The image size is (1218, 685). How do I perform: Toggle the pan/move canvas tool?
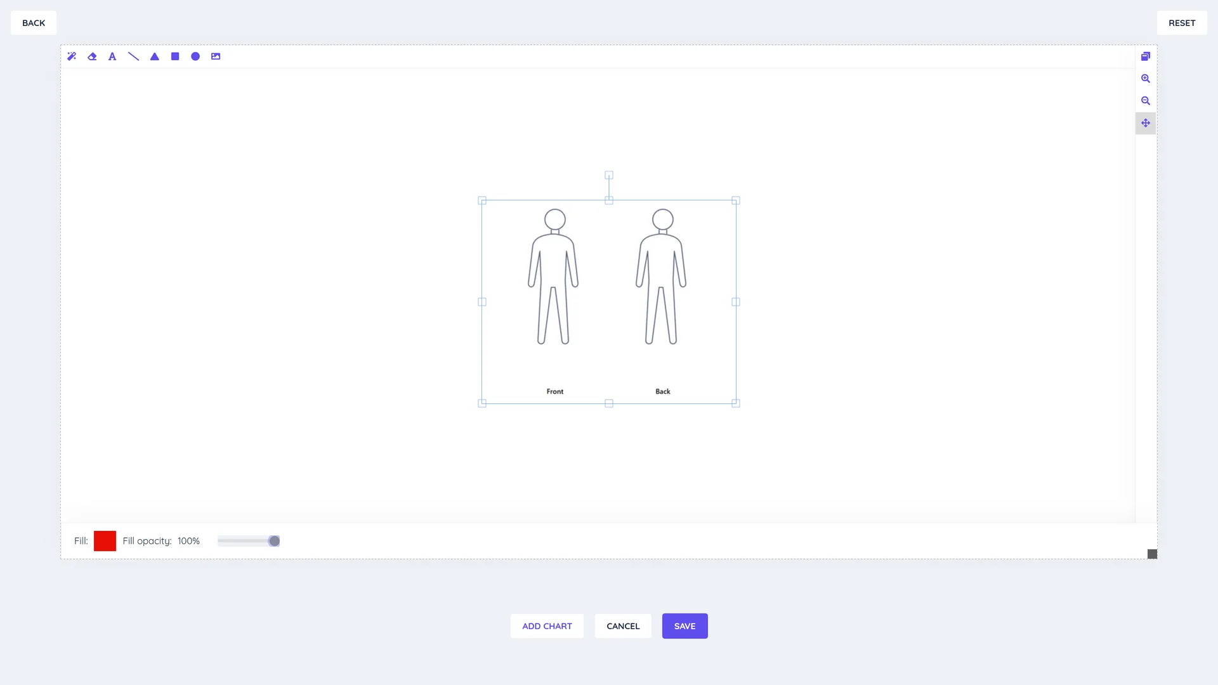1146,123
